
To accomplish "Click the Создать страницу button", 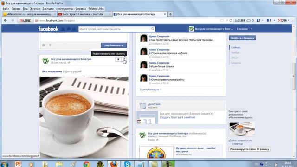I will (242, 38).
